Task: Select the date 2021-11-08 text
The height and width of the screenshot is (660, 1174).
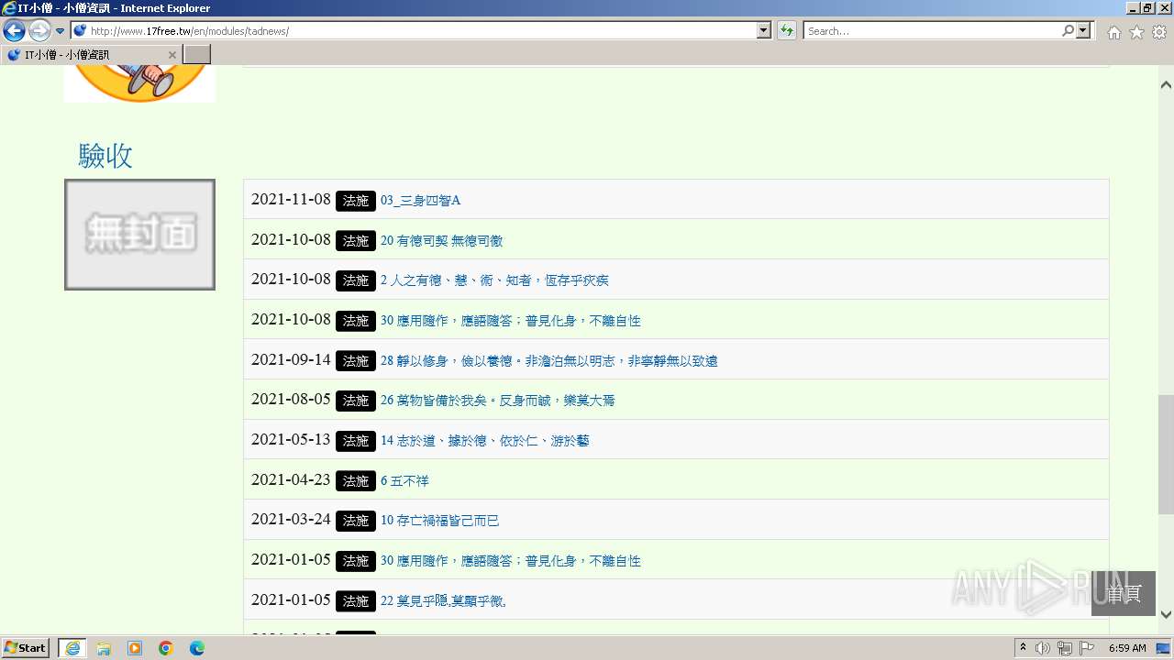Action: pyautogui.click(x=291, y=200)
